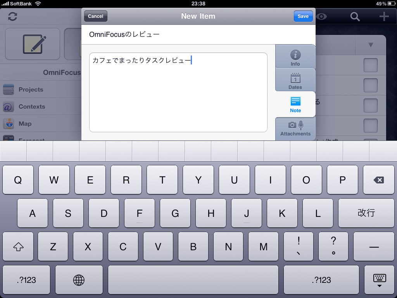Tap the exclamation and comma key
The image size is (397, 298).
coord(299,246)
